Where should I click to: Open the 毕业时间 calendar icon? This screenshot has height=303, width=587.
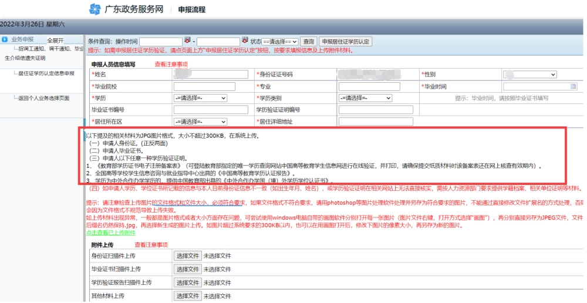click(573, 86)
